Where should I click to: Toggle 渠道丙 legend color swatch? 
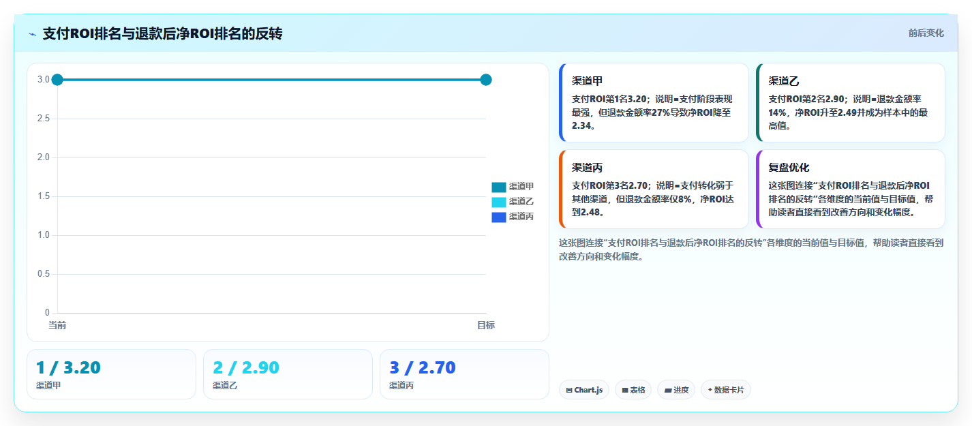click(x=499, y=217)
